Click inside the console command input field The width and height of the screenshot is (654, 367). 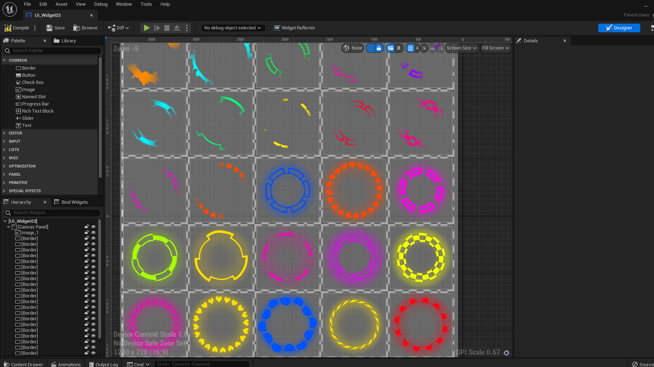(202, 364)
